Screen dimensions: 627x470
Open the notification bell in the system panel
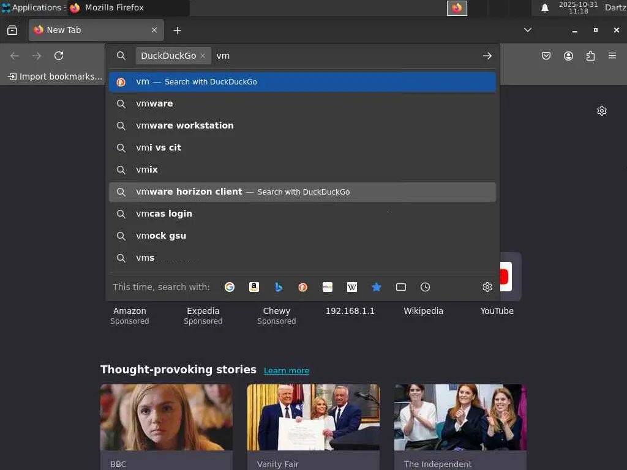(x=544, y=8)
